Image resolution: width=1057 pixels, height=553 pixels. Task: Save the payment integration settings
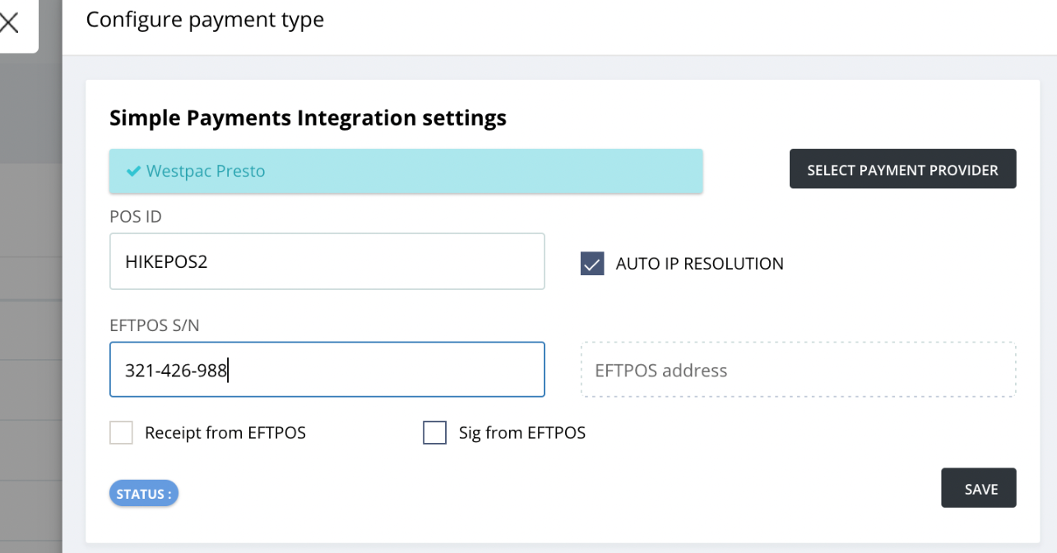tap(978, 489)
